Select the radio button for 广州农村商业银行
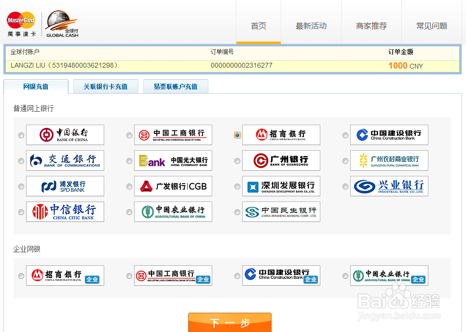Image resolution: width=466 pixels, height=332 pixels. coord(345,161)
